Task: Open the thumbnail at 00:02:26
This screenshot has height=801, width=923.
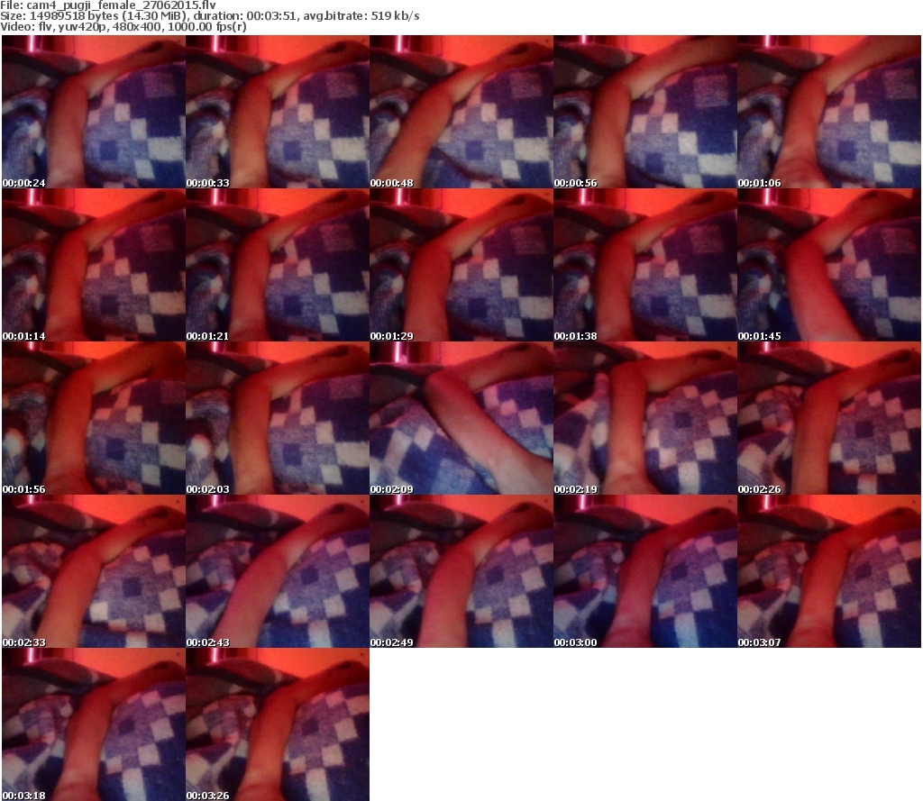Action: pyautogui.click(x=829, y=418)
